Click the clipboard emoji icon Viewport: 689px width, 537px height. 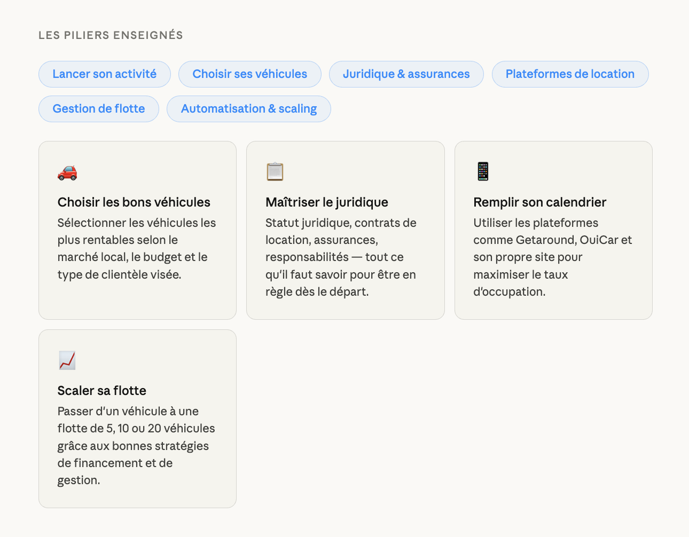(275, 172)
